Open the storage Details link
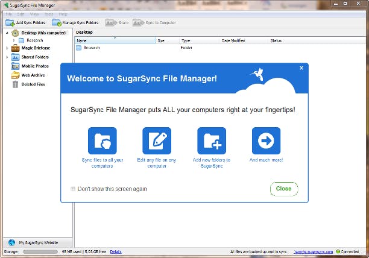369x258 pixels. (x=116, y=251)
